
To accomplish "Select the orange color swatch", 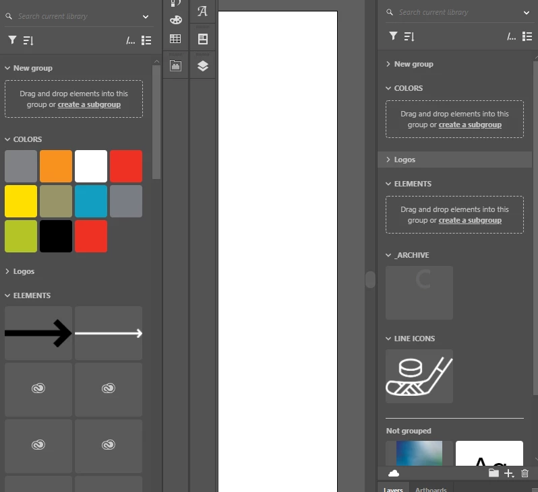I will 56,166.
